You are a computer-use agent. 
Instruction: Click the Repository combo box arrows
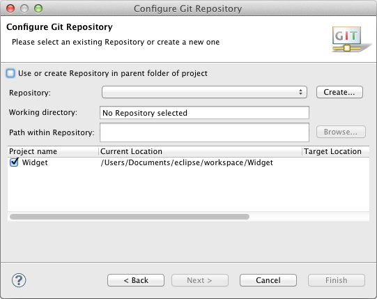coord(300,92)
